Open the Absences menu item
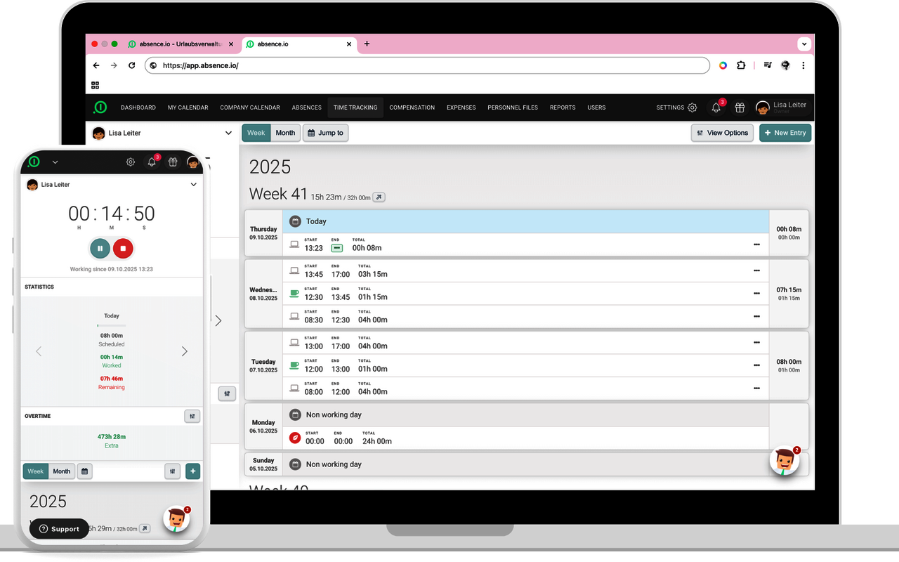Image resolution: width=899 pixels, height=562 pixels. tap(306, 107)
